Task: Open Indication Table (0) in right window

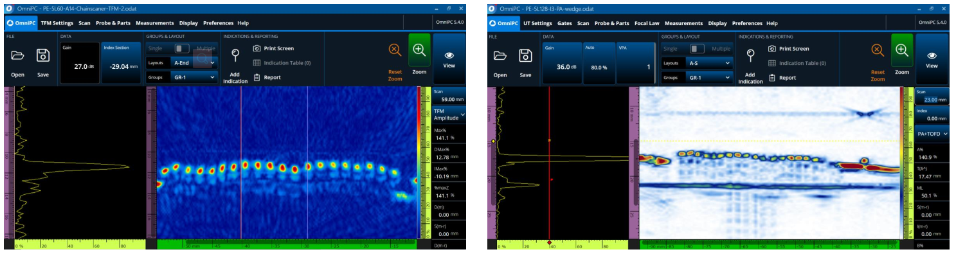Action: [797, 63]
